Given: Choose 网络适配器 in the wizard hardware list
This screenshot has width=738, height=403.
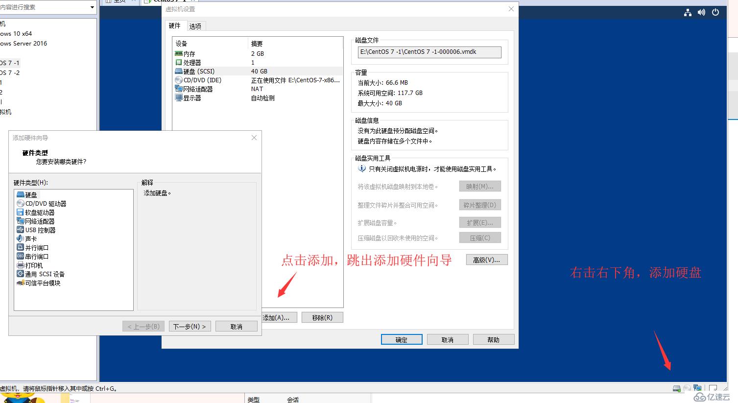Looking at the screenshot, I should coord(36,221).
